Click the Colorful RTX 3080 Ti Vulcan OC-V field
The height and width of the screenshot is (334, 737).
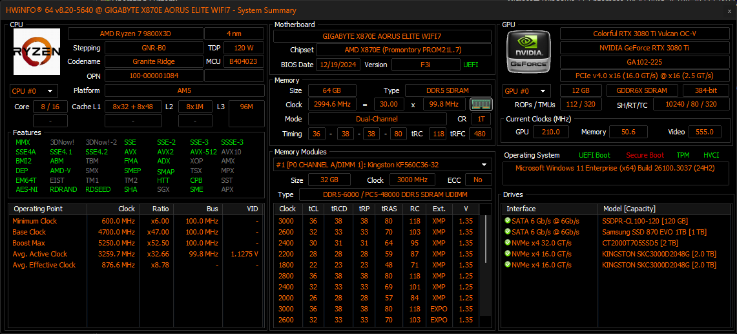(x=645, y=34)
